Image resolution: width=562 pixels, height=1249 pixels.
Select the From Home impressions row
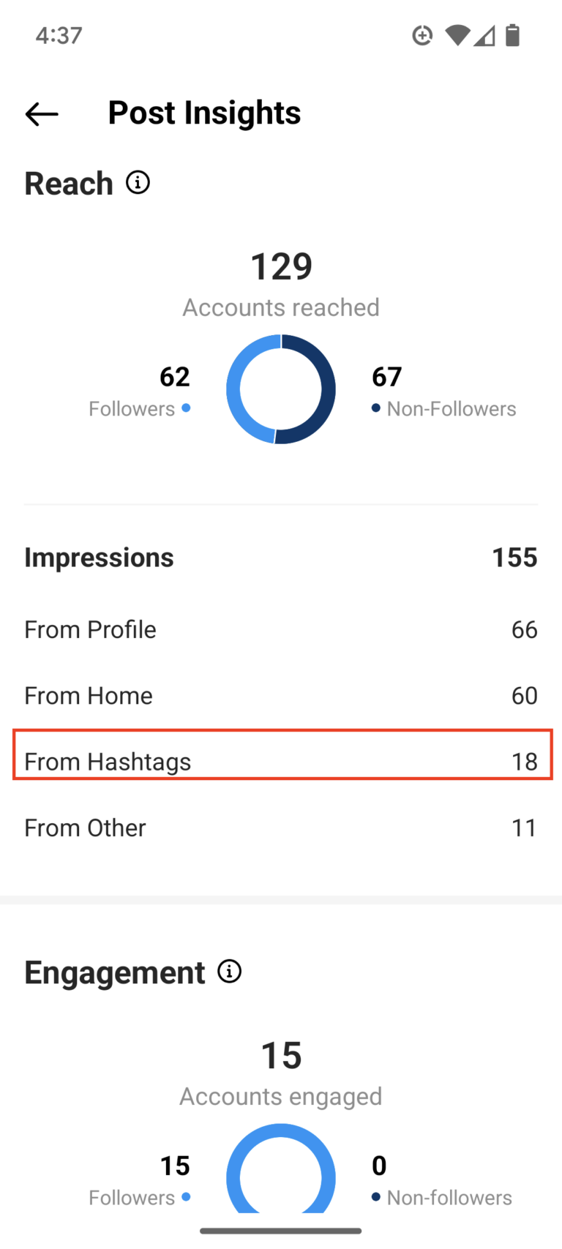coord(282,695)
